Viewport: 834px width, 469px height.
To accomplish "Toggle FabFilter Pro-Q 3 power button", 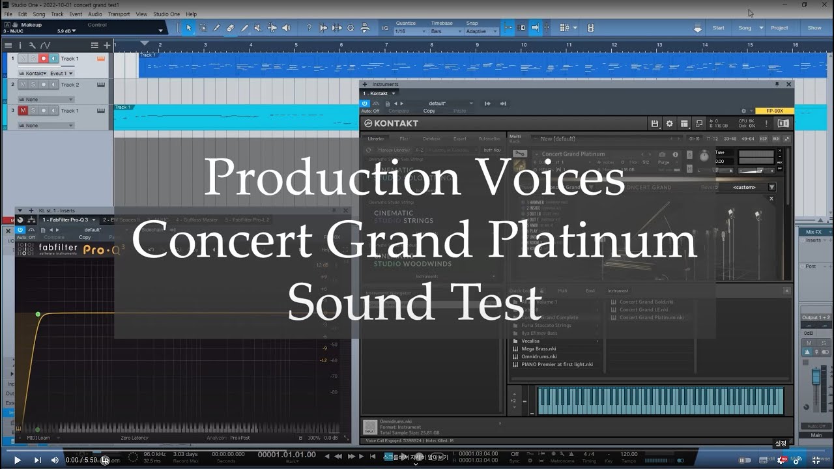I will [20, 230].
